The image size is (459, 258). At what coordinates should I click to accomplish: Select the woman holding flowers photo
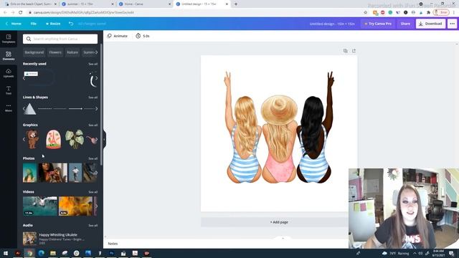pos(52,173)
